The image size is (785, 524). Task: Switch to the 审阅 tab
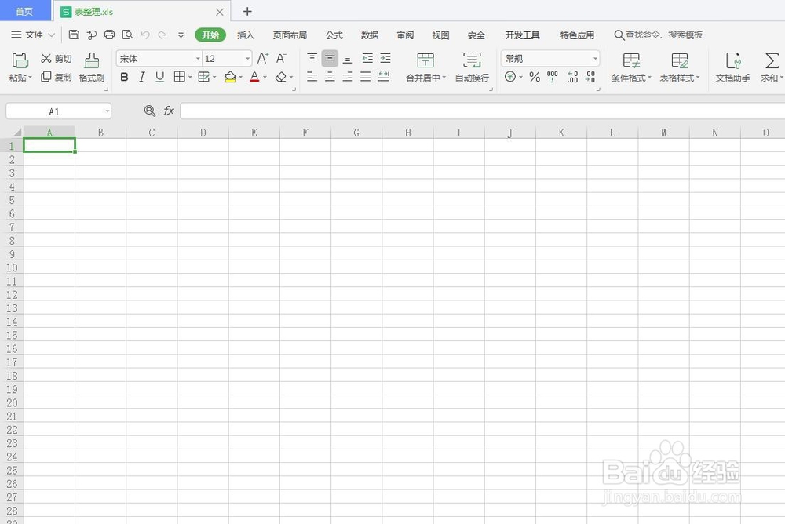[x=405, y=35]
